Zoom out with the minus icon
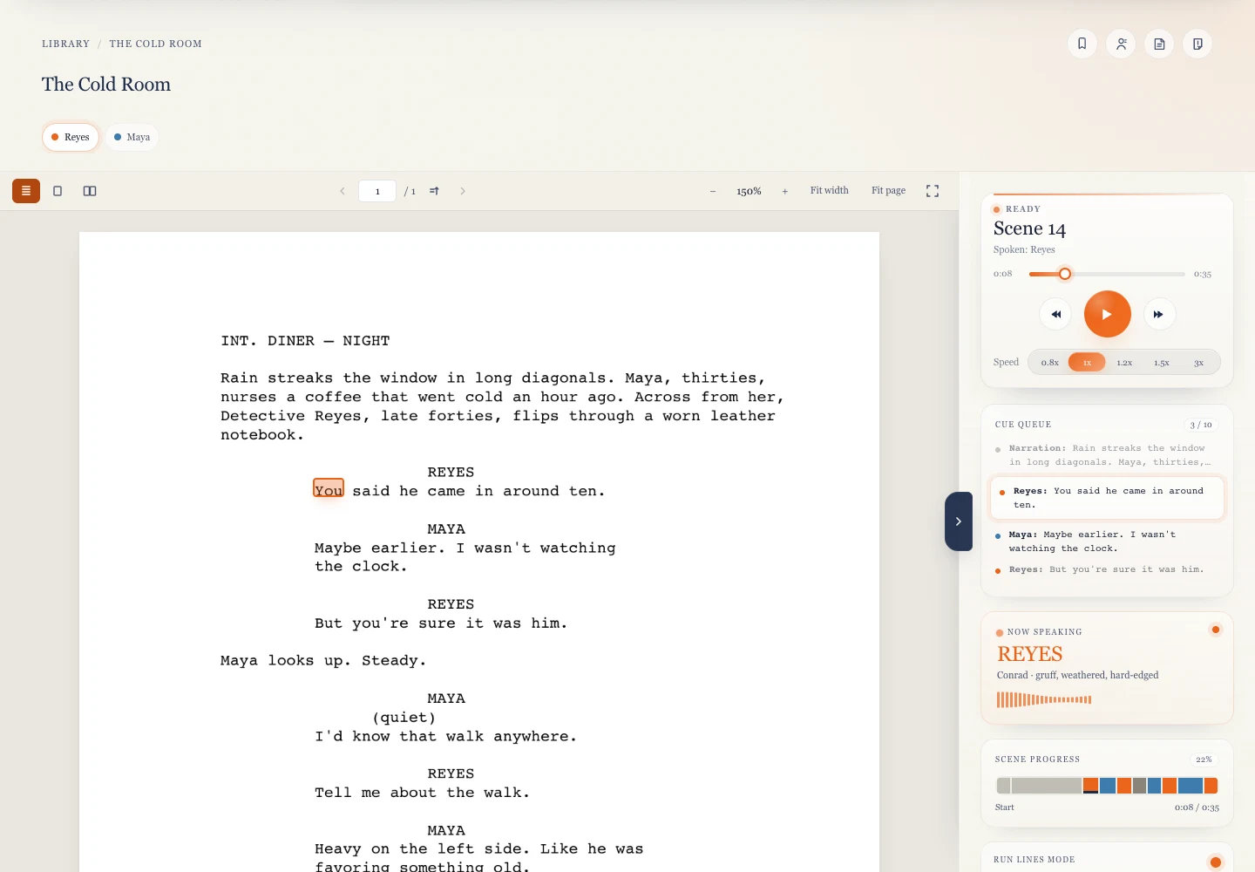1255x872 pixels. coord(713,191)
